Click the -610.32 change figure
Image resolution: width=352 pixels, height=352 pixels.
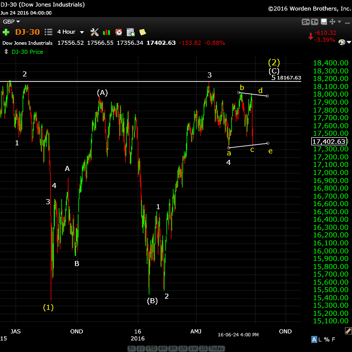tap(325, 33)
